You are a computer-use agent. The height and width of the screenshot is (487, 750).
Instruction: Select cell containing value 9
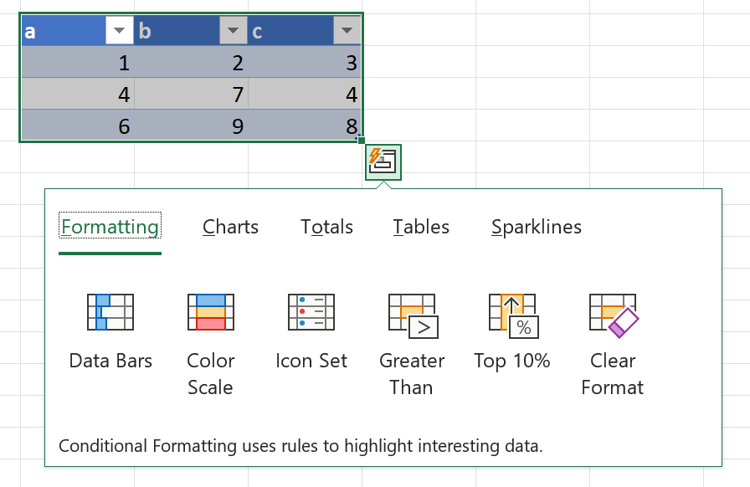[x=191, y=126]
